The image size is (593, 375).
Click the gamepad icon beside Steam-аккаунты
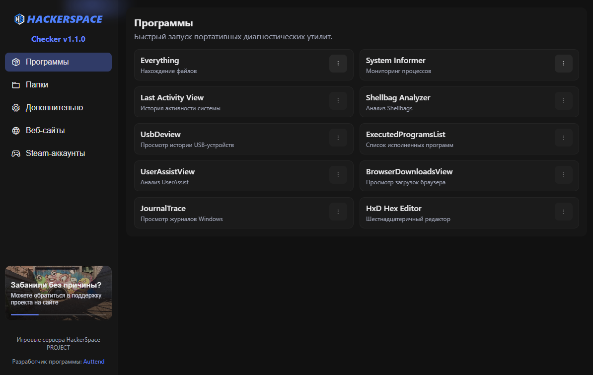[16, 153]
